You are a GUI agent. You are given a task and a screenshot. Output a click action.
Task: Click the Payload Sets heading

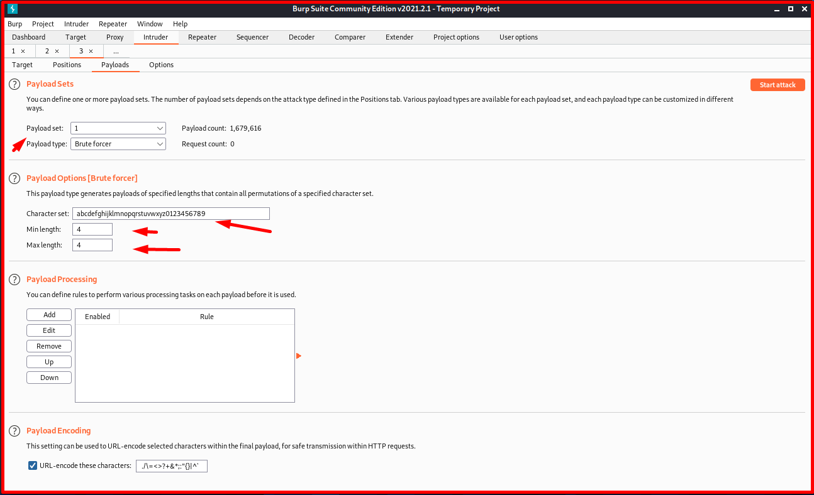point(50,84)
